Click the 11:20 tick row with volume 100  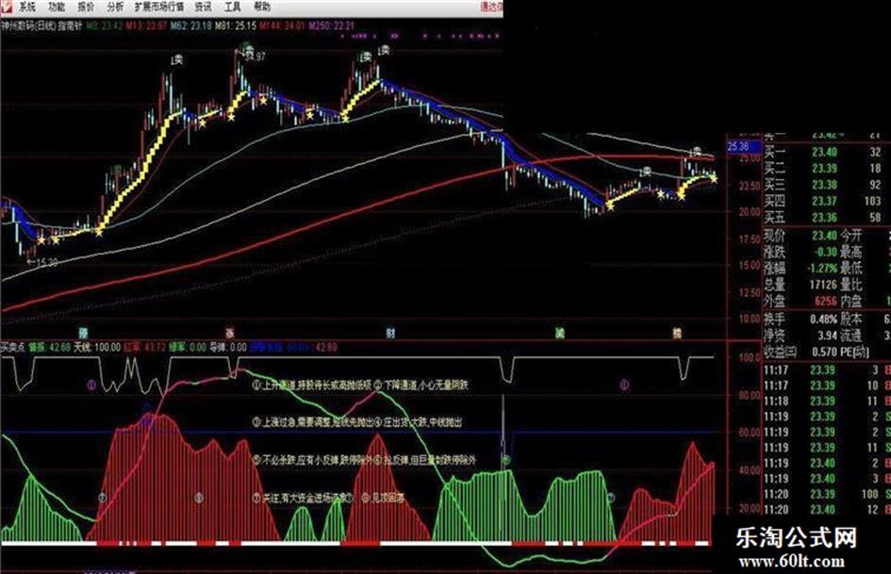point(826,494)
